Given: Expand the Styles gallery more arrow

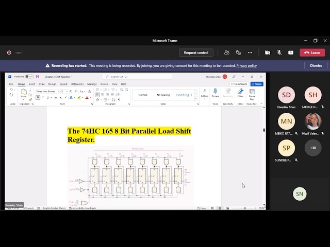Looking at the screenshot, I should [x=196, y=99].
